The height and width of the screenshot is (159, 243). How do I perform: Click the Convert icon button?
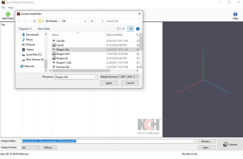[230, 144]
